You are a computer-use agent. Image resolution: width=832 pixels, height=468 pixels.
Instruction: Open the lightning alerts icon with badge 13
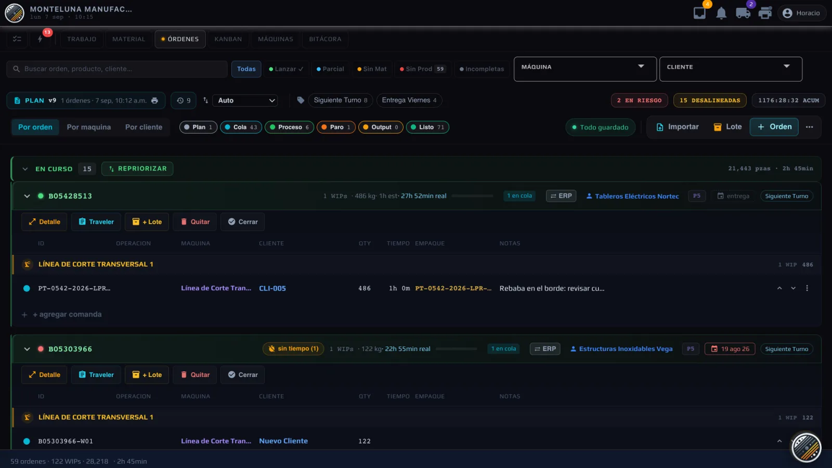click(40, 39)
